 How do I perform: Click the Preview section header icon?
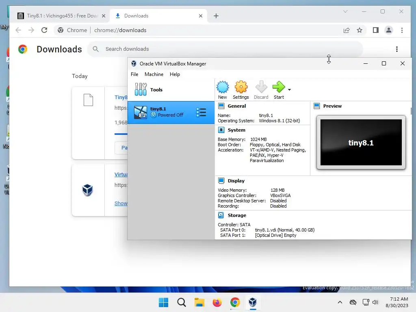316,106
